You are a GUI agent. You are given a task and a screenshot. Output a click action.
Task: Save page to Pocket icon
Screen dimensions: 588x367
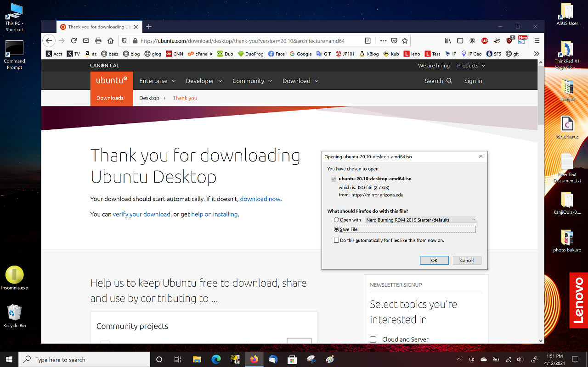(x=395, y=41)
